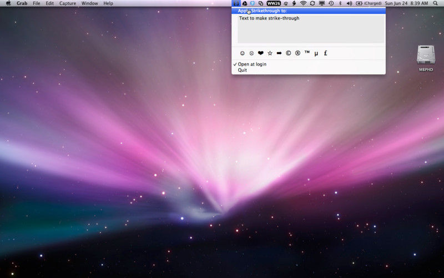Select Apply Strikethrough to menu item
Viewport: 444px width, 278px height.
[309, 11]
